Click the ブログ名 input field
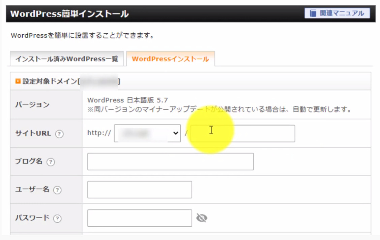The image size is (380, 240). coord(171,162)
